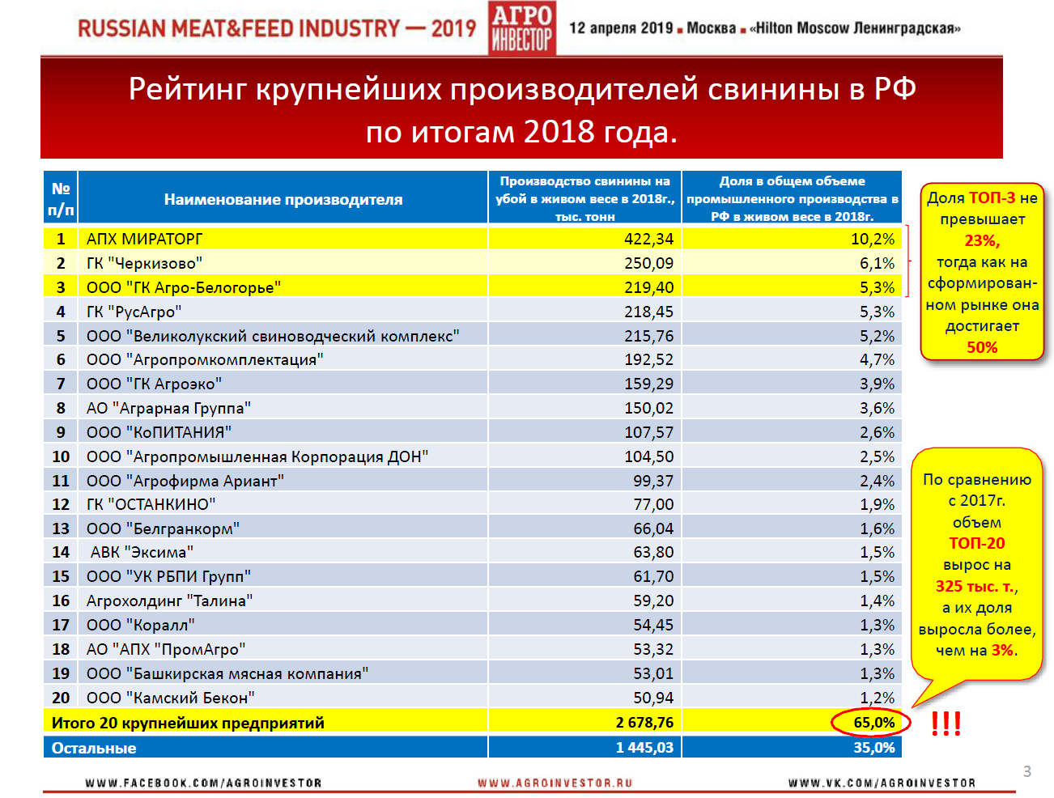The width and height of the screenshot is (1054, 798).
Task: Click the share value 35,0%
Action: (874, 748)
